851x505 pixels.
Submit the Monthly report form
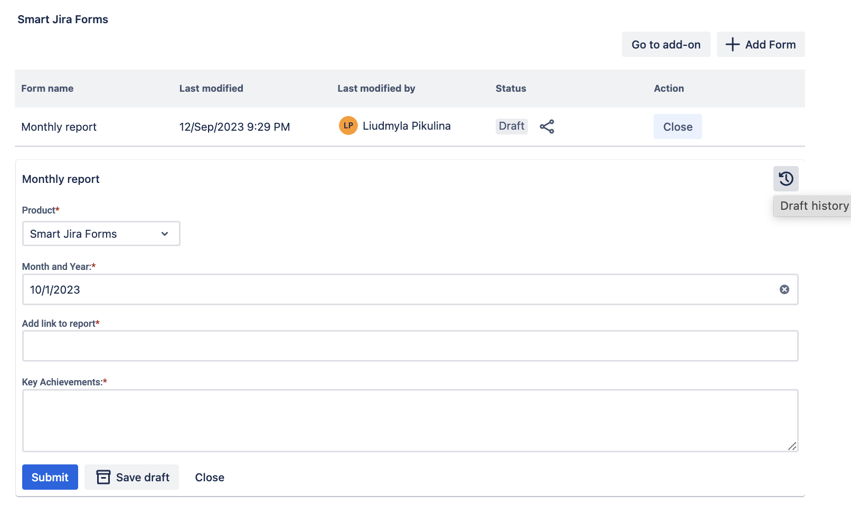pyautogui.click(x=50, y=477)
